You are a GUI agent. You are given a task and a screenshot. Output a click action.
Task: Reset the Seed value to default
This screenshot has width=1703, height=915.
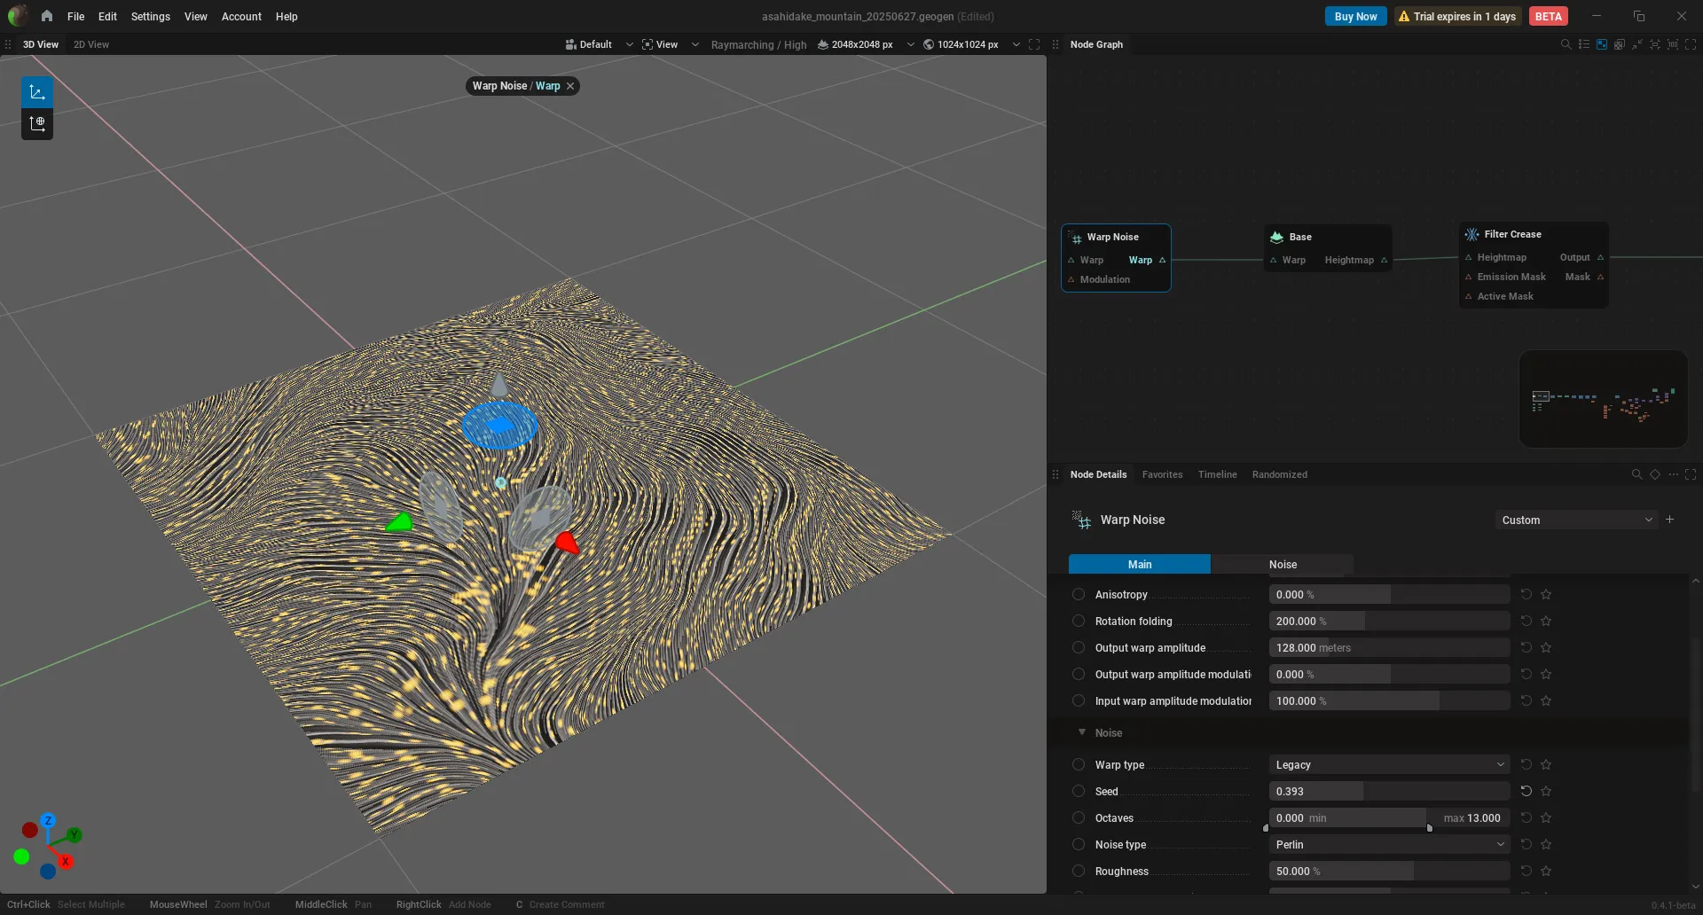(x=1526, y=791)
